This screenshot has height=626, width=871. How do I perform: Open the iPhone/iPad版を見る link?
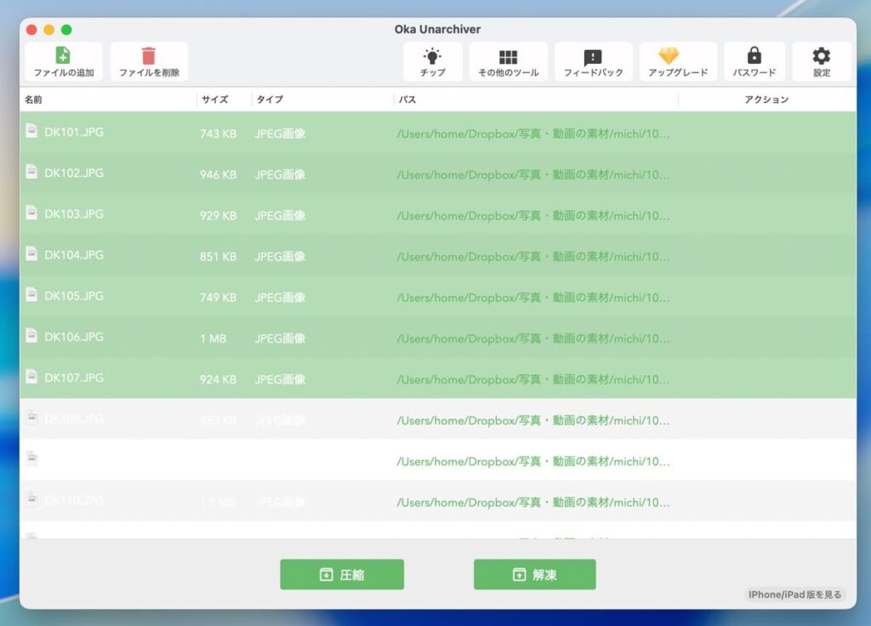pos(794,595)
